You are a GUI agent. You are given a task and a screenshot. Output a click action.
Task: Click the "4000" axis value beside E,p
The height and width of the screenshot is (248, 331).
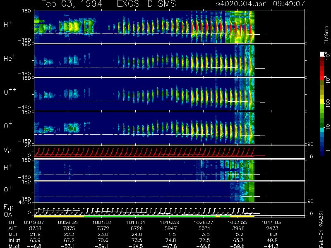pyautogui.click(x=25, y=203)
